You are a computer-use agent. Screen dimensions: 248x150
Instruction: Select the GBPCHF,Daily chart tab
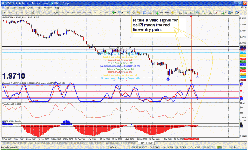coord(146,143)
